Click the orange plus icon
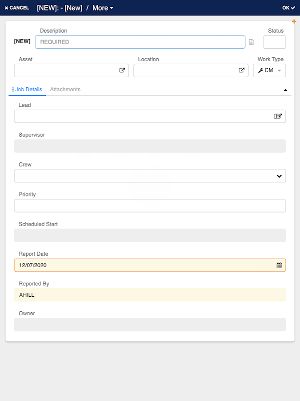The image size is (300, 401). 294,22
